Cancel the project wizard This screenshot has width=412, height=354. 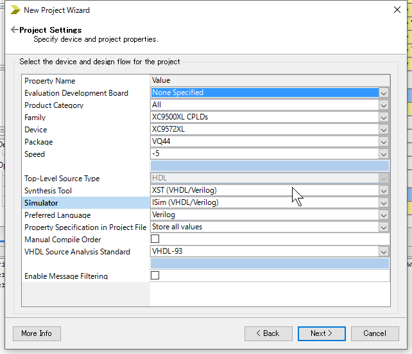click(x=375, y=333)
